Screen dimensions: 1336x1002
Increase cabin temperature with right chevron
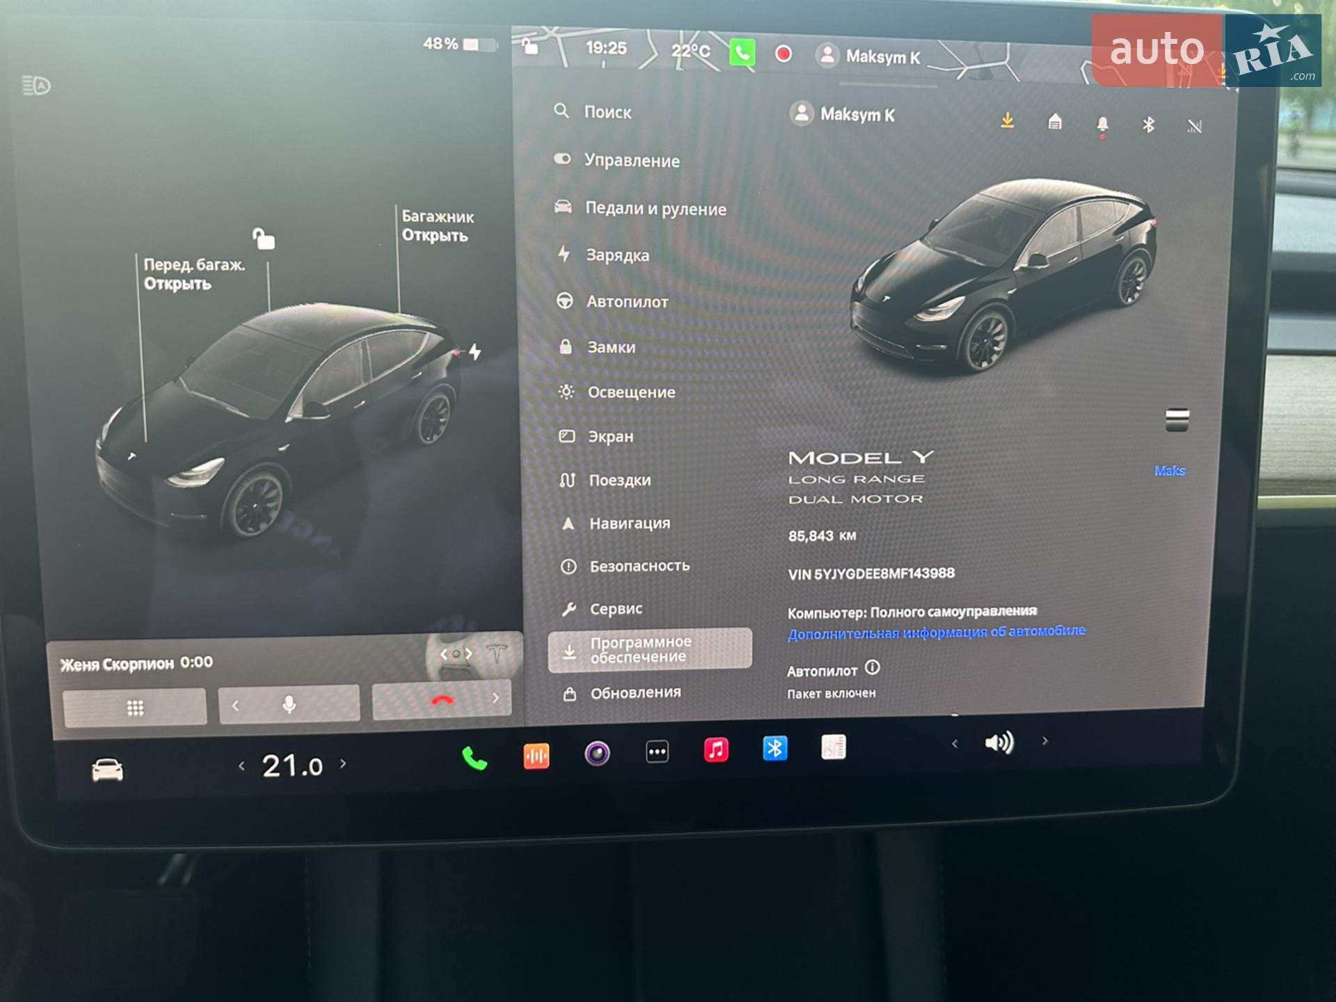coord(343,763)
